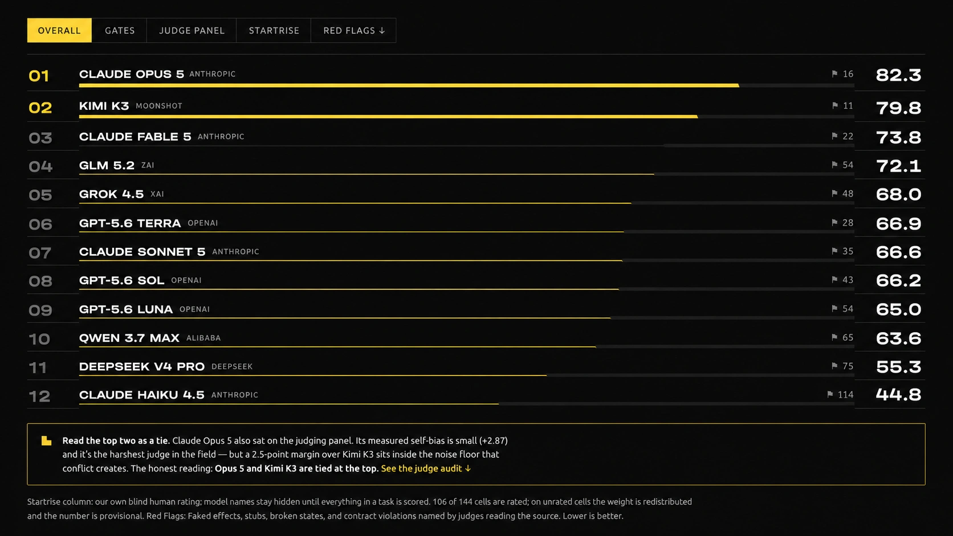Click the 'OpenAI' label beside GPT-5.6 Terra

coord(203,223)
